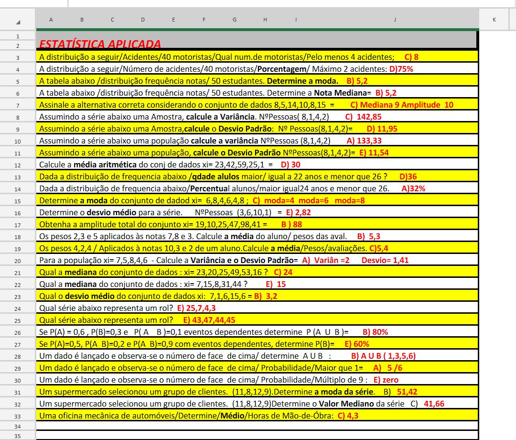Select the row with 'C) Mediana 9 Amplitude 10'
This screenshot has width=516, height=440.
click(401, 105)
